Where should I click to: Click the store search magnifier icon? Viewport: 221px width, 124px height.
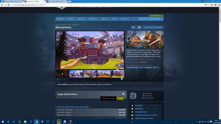click(x=161, y=19)
